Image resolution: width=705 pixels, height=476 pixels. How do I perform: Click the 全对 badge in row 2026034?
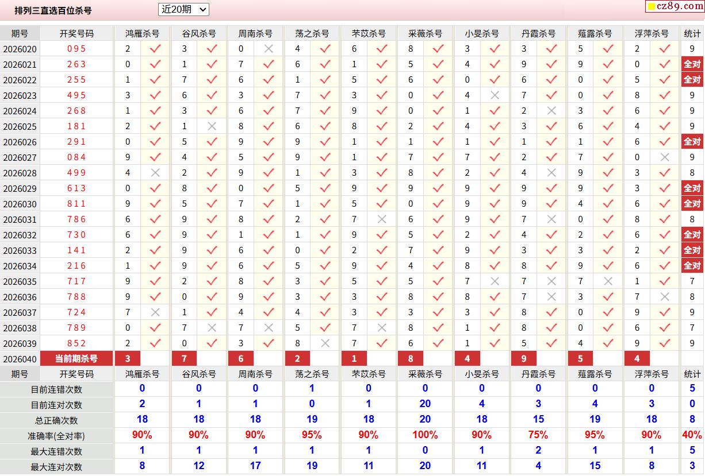pos(692,266)
